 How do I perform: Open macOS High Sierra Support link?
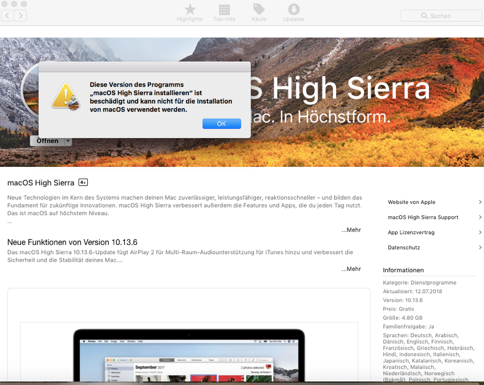point(423,217)
